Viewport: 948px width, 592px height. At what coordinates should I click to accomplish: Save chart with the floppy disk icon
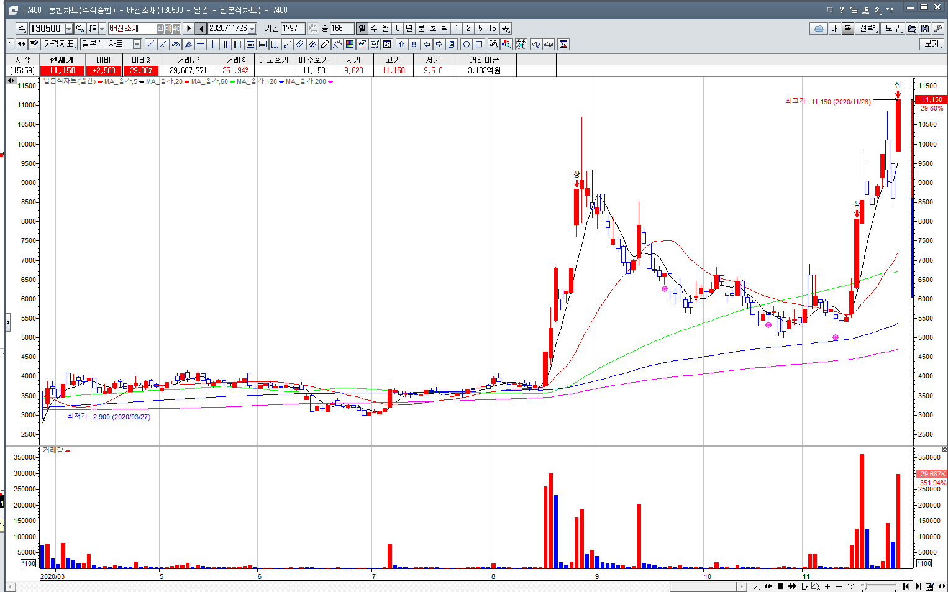(x=925, y=29)
